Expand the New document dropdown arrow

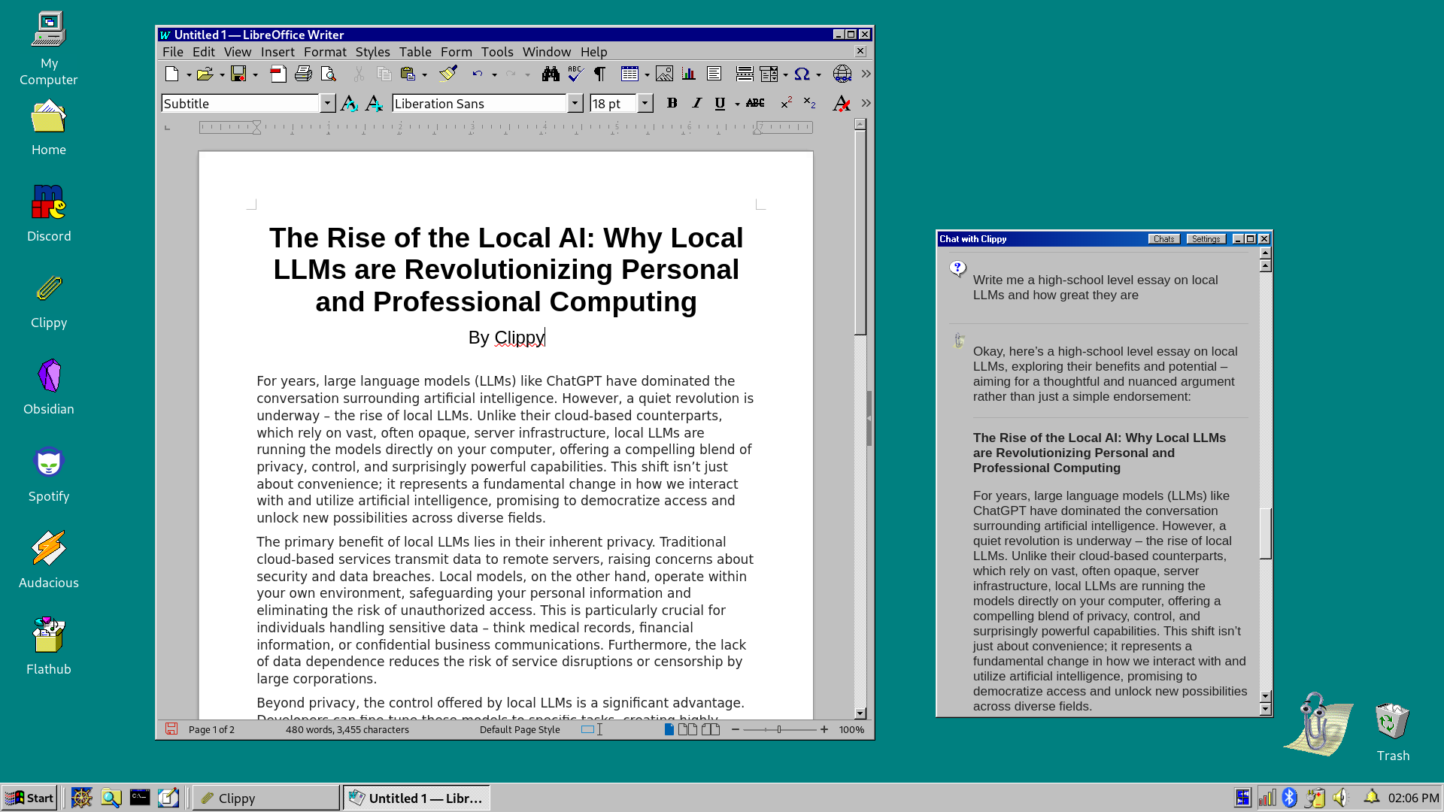tap(188, 74)
